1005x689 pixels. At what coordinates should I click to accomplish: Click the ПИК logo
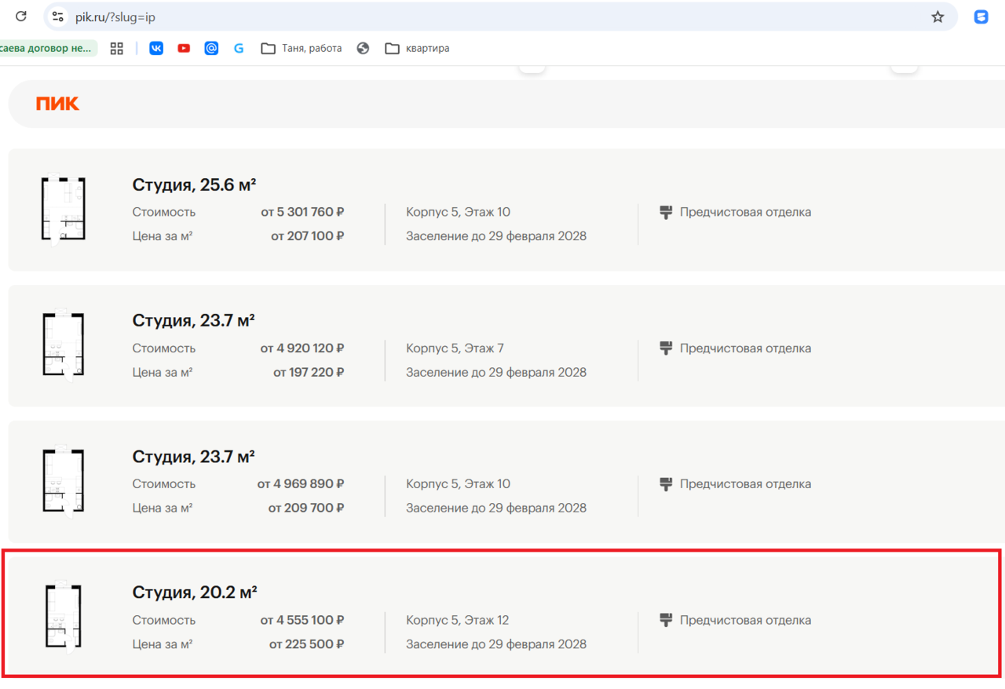click(x=57, y=104)
